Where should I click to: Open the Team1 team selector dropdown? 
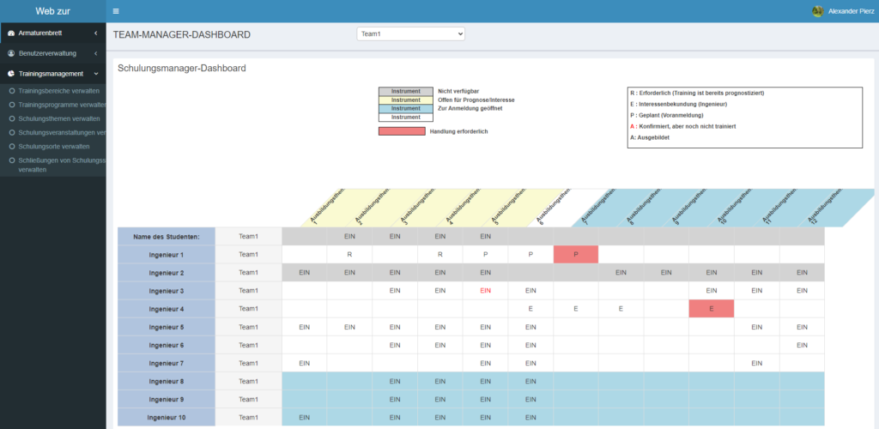410,34
